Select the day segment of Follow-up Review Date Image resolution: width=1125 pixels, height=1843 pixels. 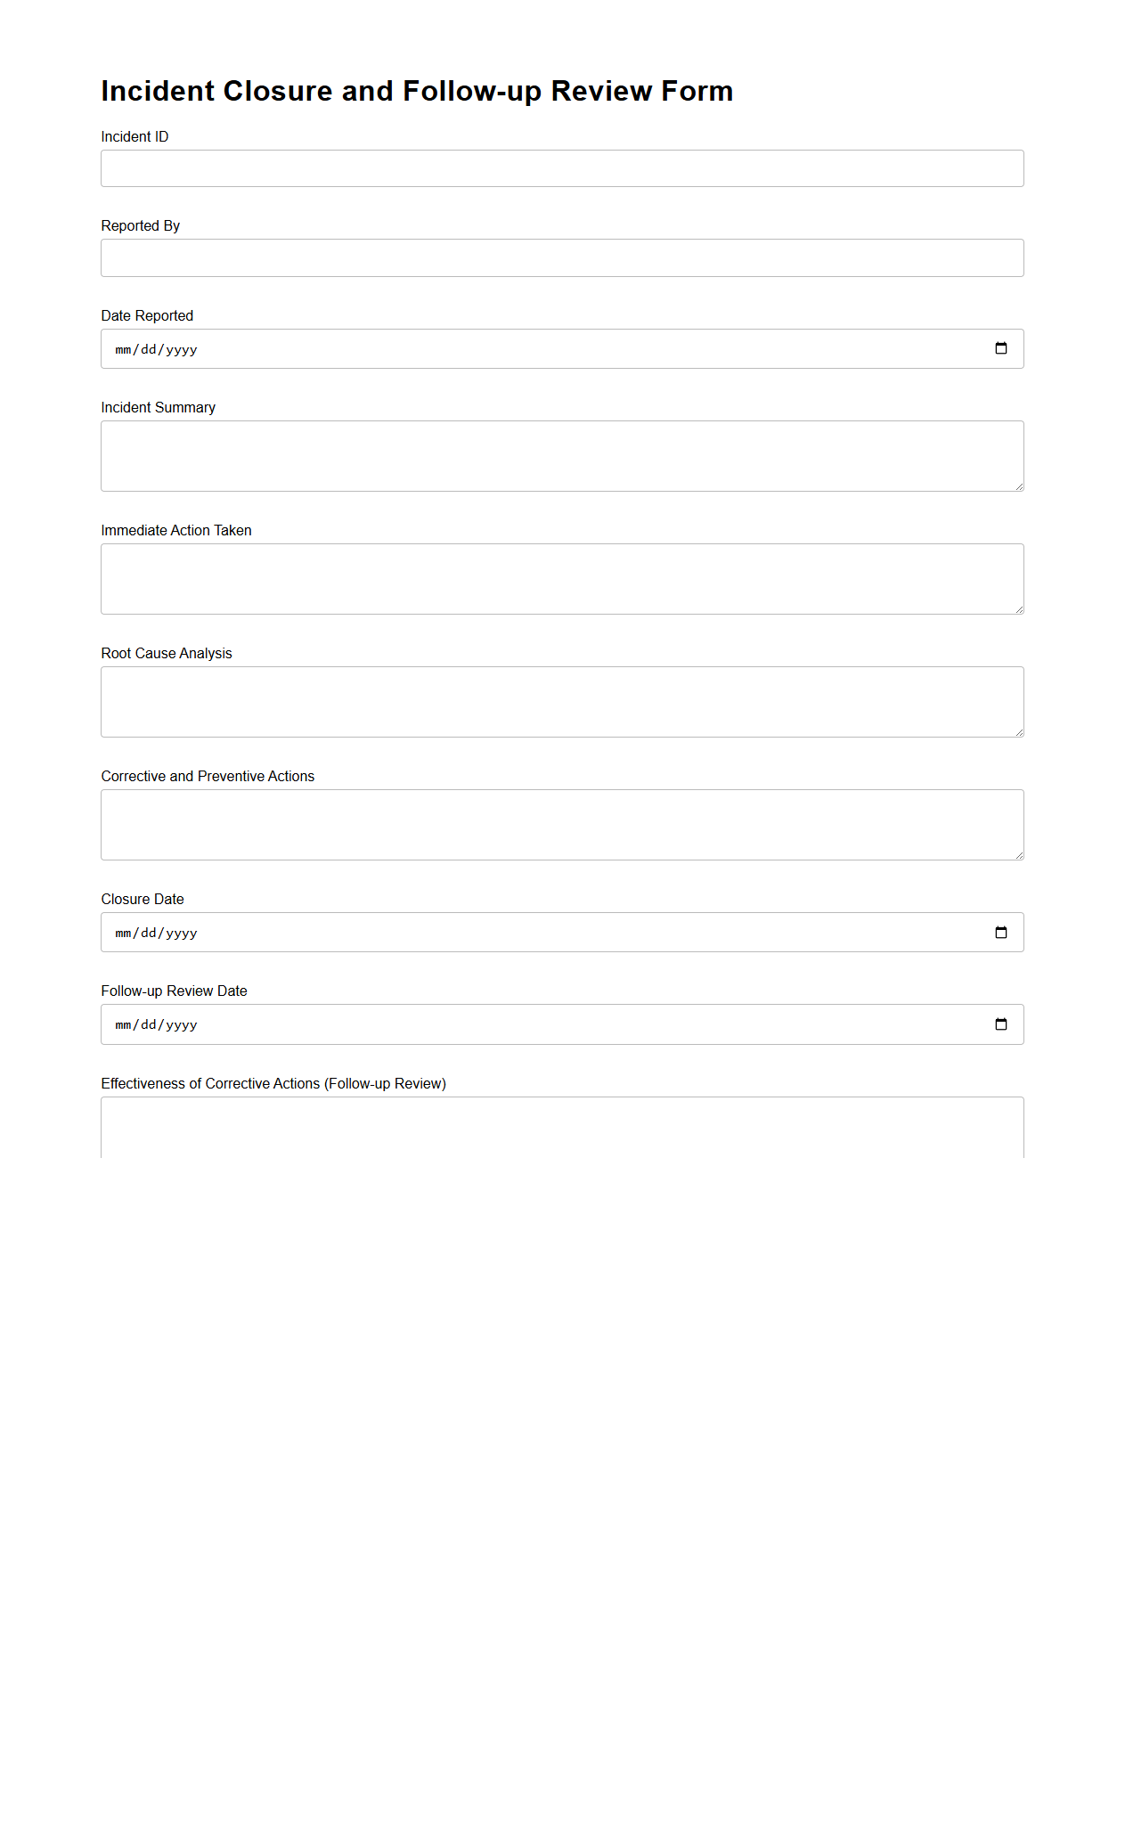tap(149, 1025)
